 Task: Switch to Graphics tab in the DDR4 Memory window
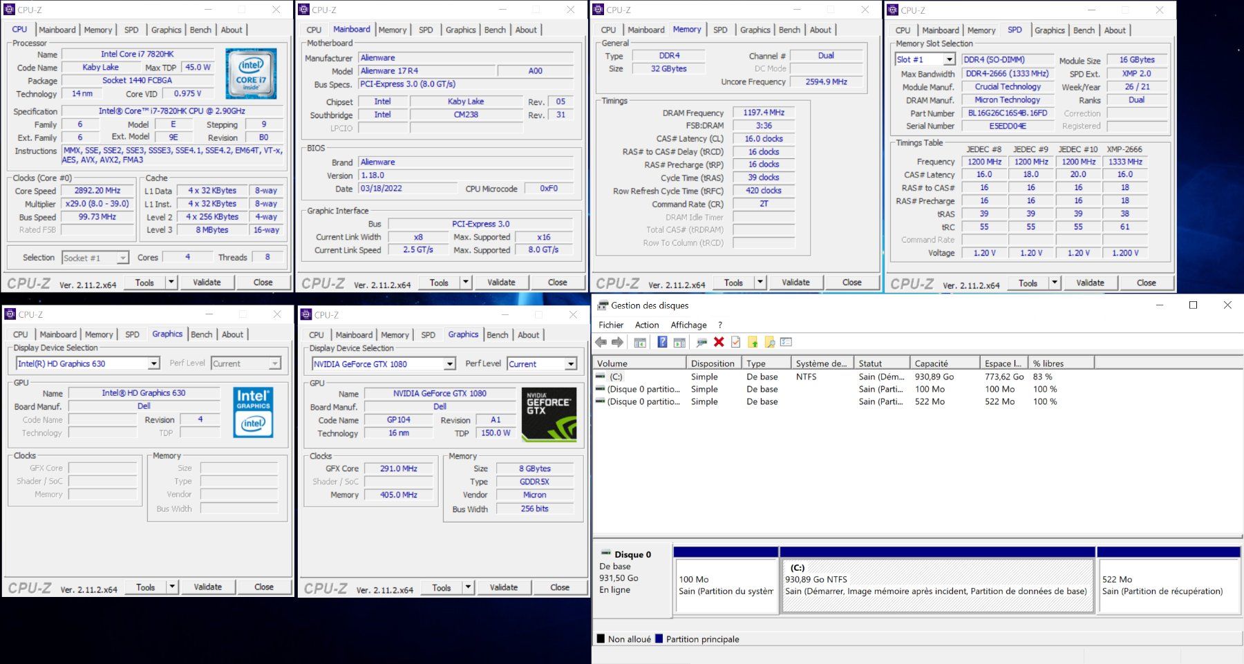pos(755,30)
